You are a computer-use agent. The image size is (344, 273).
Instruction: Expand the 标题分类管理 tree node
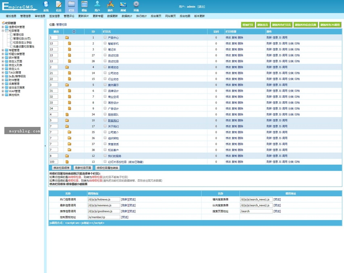(3, 54)
